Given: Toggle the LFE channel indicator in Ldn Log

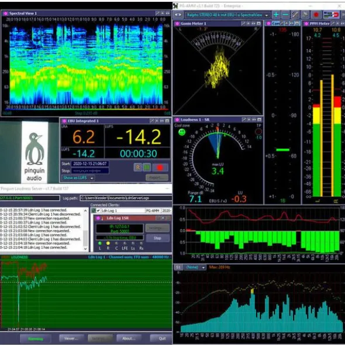Looking at the screenshot, I should tap(125, 244).
